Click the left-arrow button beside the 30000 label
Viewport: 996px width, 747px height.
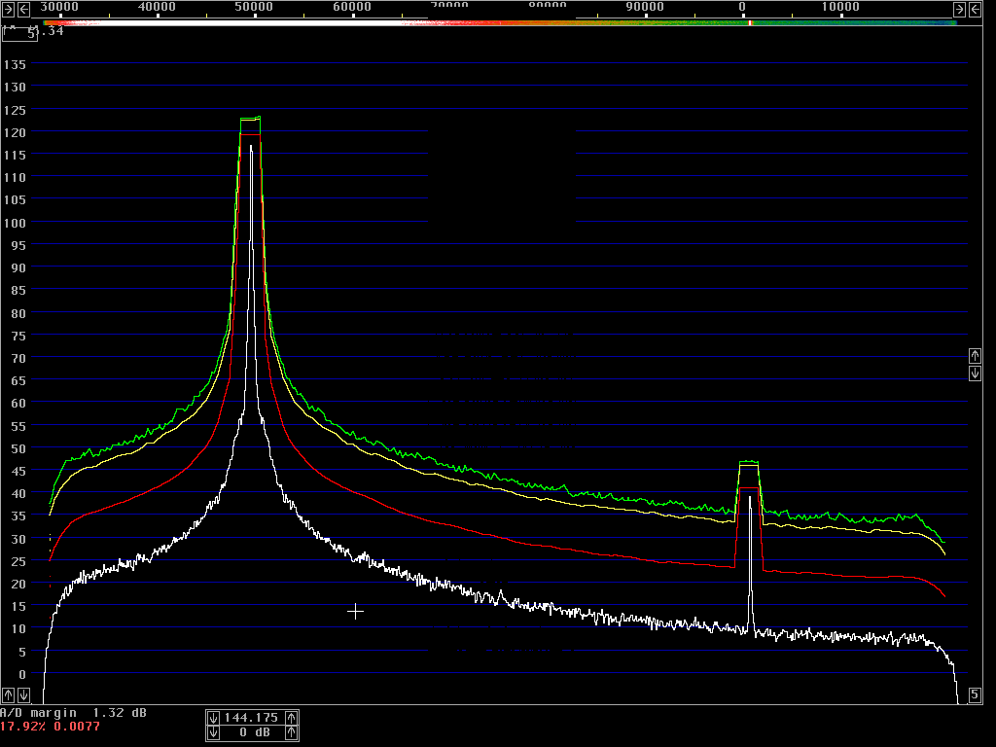coord(23,9)
